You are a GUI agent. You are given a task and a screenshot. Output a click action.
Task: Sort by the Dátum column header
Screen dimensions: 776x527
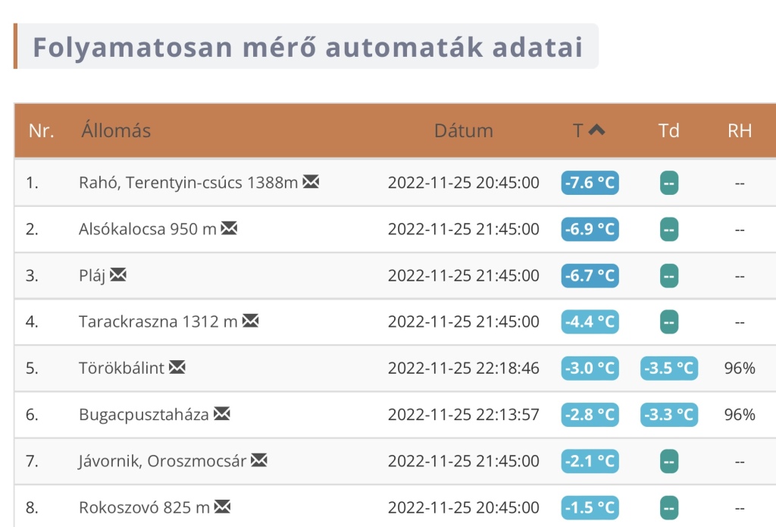[x=463, y=130]
